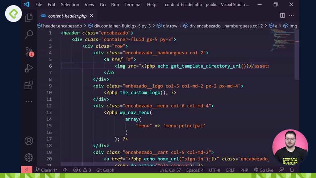This screenshot has width=316, height=178.
Task: Click 'menu-principal' string on line 15
Action: coord(184,126)
